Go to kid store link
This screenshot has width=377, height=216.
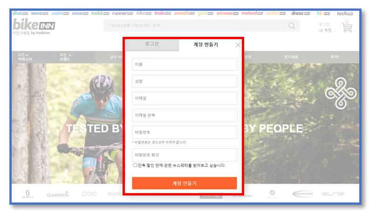click(323, 13)
